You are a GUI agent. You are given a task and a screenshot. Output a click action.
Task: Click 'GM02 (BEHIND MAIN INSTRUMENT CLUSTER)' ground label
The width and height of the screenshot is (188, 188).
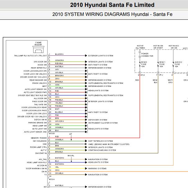pyautogui.click(x=109, y=144)
